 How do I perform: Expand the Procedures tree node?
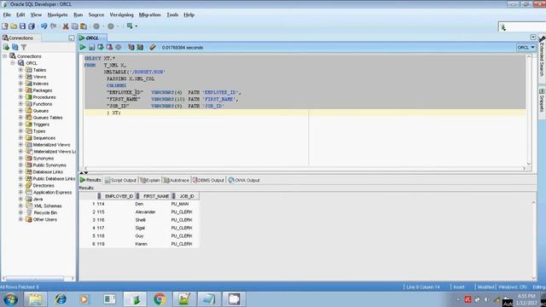(x=20, y=97)
